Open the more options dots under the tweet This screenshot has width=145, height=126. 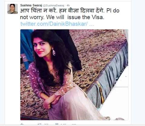tap(74, 124)
